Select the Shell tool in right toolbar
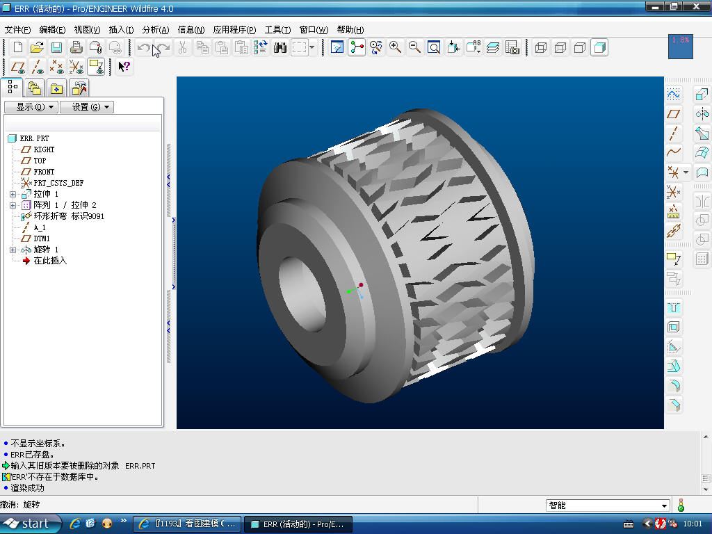This screenshot has width=712, height=534. click(673, 327)
